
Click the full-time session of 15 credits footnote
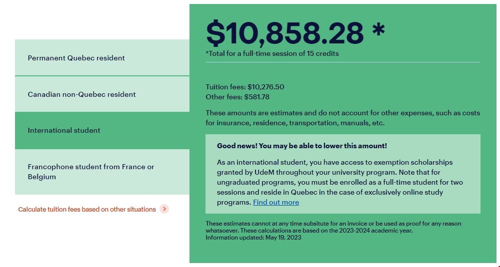click(272, 53)
